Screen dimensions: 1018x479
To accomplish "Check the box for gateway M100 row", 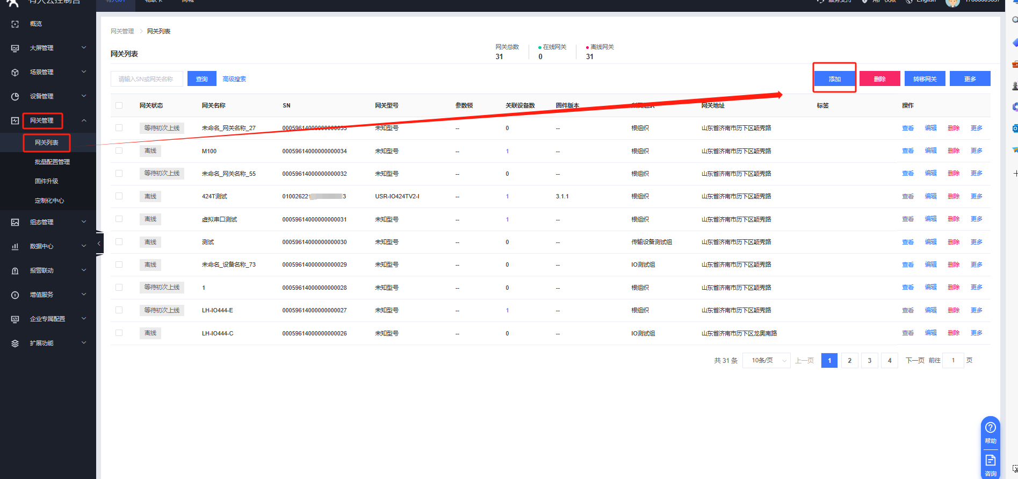I will pos(119,151).
